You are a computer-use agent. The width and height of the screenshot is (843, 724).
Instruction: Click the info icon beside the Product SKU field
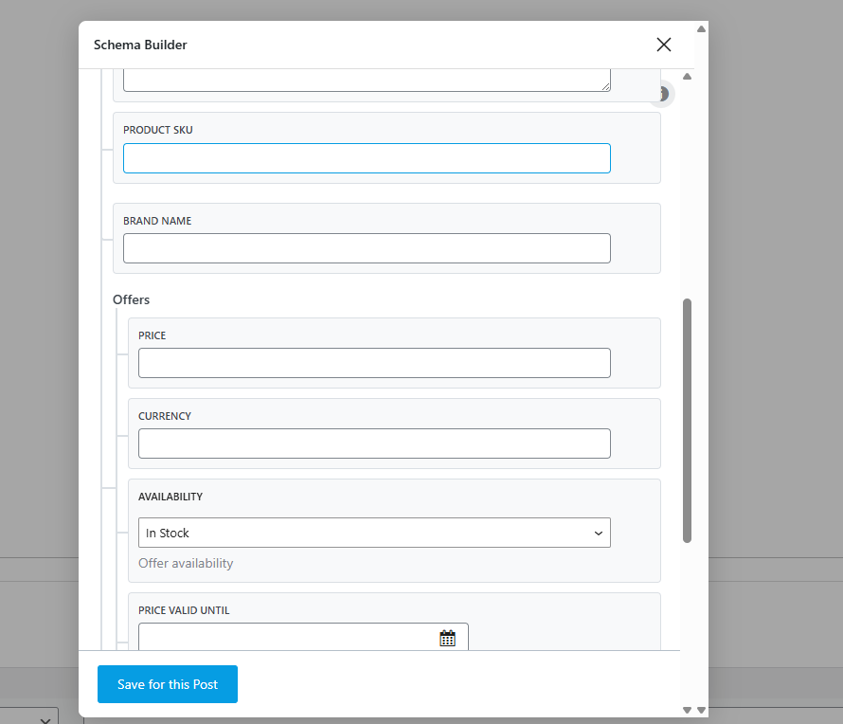pyautogui.click(x=662, y=94)
